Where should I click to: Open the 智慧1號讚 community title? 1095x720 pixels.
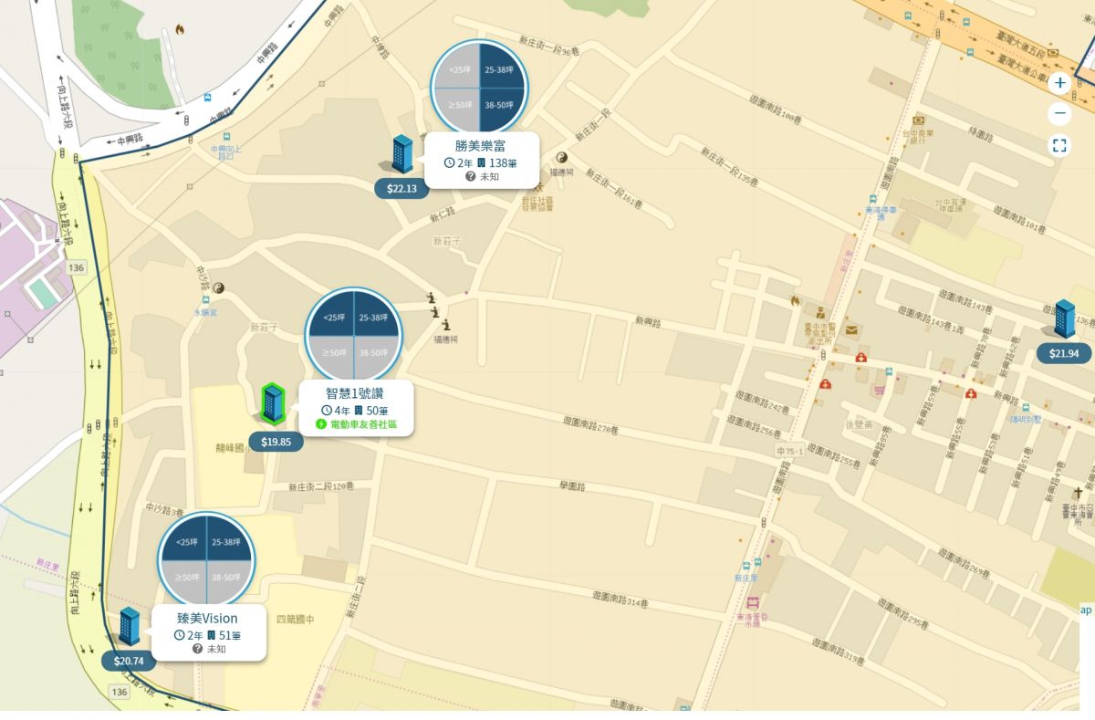coord(356,394)
